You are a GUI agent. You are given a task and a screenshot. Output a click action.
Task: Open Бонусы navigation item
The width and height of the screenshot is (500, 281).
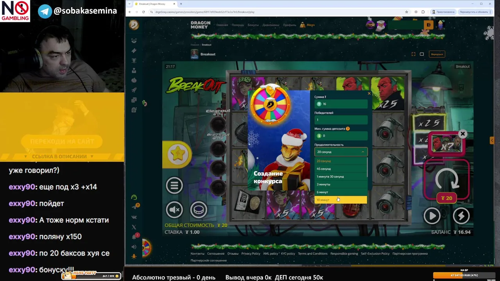click(253, 25)
